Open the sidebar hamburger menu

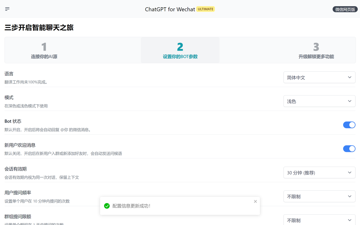7,9
